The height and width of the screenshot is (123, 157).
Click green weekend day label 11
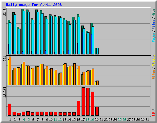point(55,120)
